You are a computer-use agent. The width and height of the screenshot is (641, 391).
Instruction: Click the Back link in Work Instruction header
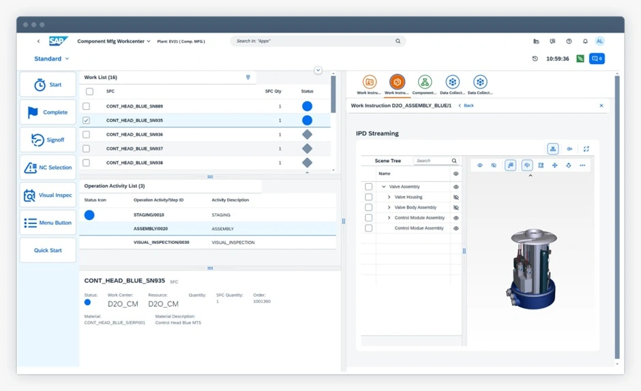pyautogui.click(x=466, y=106)
